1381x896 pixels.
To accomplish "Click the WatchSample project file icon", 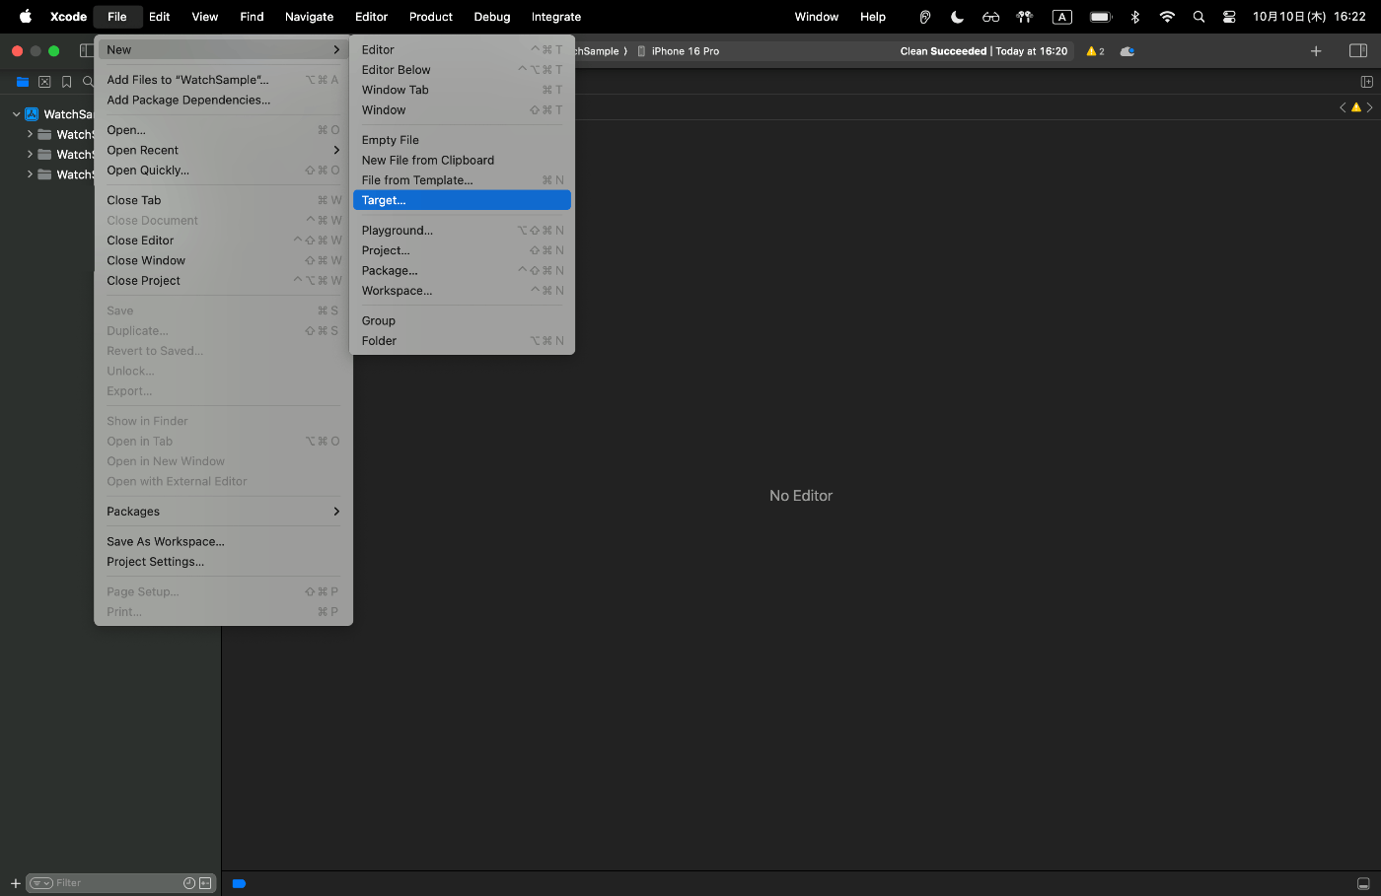I will click(x=32, y=114).
